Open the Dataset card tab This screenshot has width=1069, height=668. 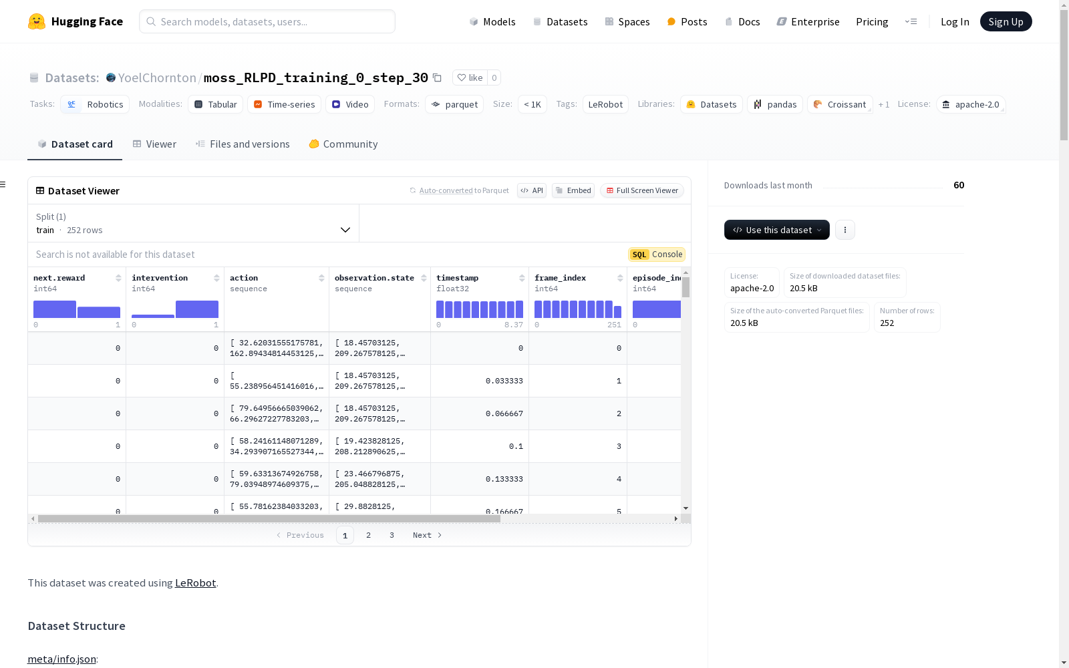pos(75,144)
